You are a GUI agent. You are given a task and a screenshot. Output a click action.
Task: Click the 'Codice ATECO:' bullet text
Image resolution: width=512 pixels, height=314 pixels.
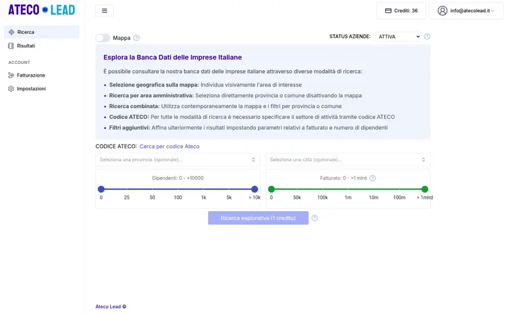(252, 117)
